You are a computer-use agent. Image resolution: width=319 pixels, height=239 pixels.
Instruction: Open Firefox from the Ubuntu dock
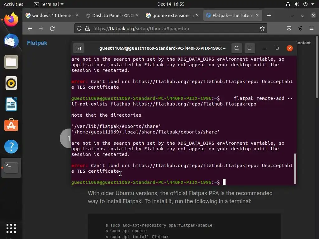(11, 20)
